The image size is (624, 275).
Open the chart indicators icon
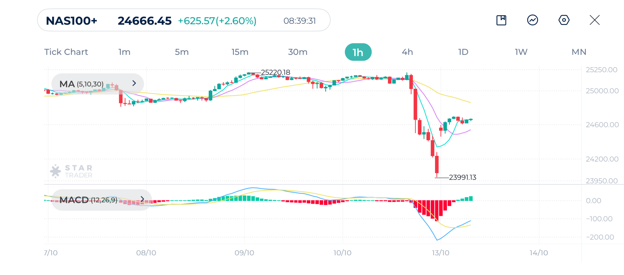coord(533,20)
